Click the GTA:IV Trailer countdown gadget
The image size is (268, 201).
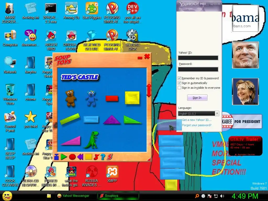click(x=245, y=146)
